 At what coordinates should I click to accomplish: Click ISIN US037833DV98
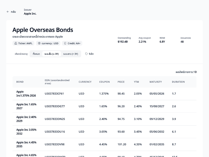click(55, 144)
